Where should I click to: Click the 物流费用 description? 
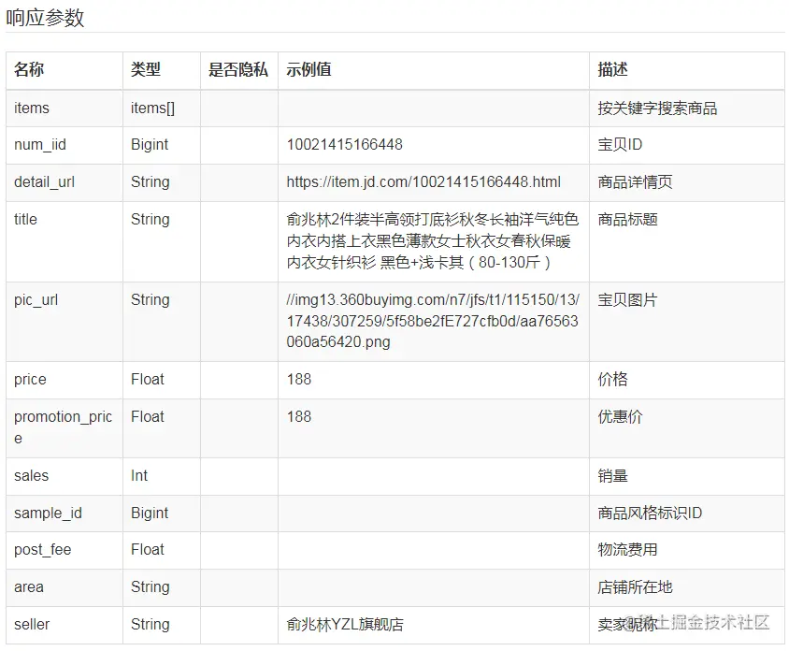[x=627, y=549]
